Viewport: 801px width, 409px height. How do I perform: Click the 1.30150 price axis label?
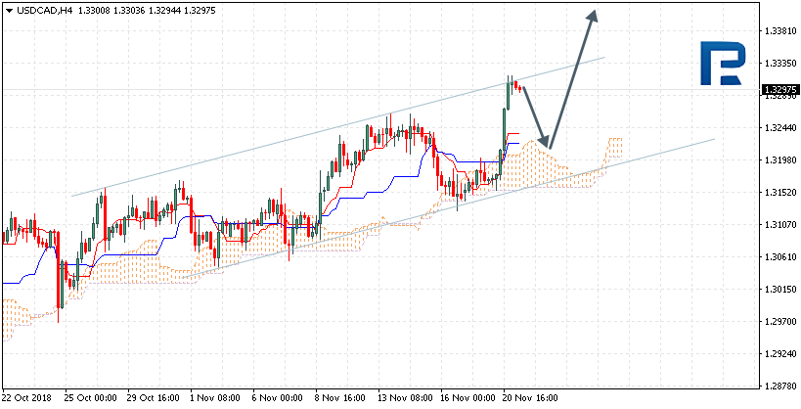[x=779, y=289]
